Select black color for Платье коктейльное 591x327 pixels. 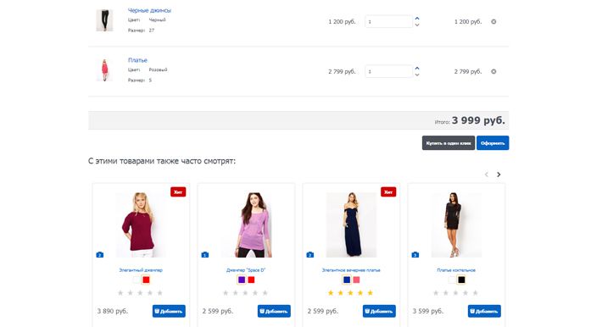coord(461,280)
